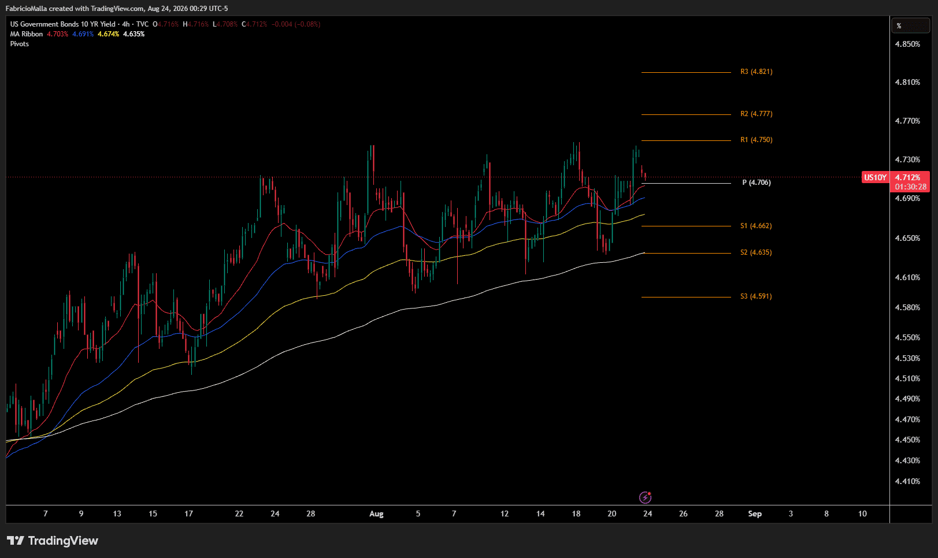Click date 5 on the time axis
This screenshot has height=558, width=938.
pyautogui.click(x=418, y=514)
